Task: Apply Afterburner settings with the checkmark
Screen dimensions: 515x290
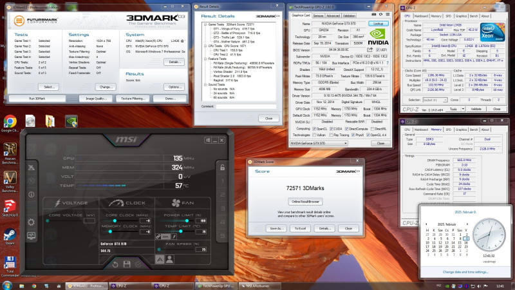Action: (138, 264)
